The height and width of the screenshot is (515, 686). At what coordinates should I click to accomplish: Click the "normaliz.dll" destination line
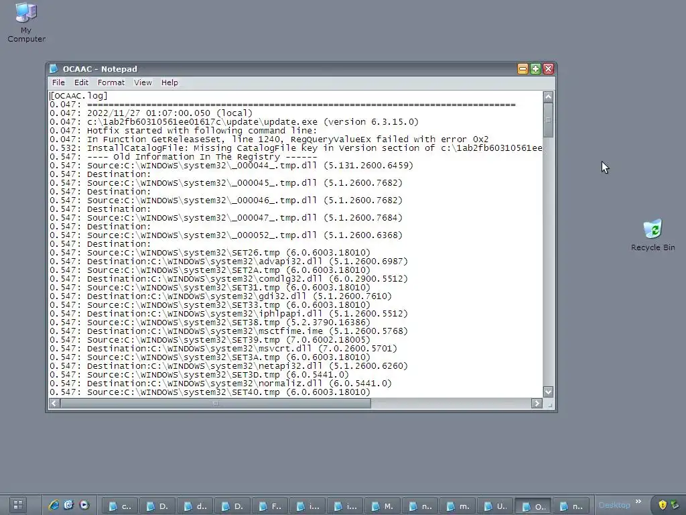[x=220, y=384]
